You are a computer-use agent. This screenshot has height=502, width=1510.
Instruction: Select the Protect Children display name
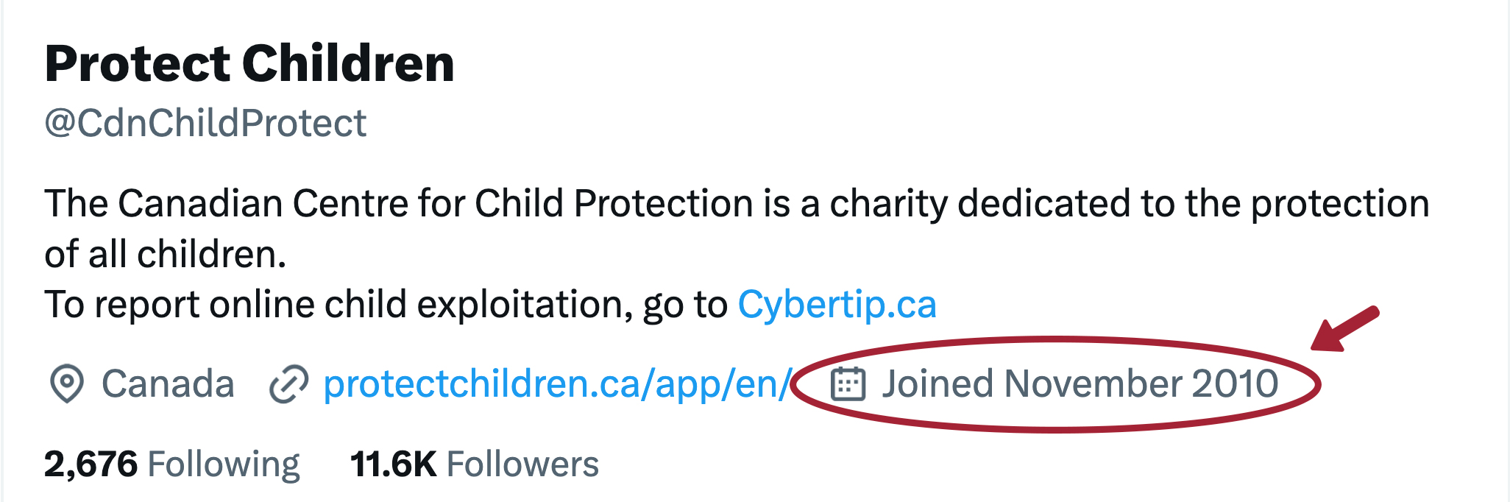pyautogui.click(x=249, y=63)
